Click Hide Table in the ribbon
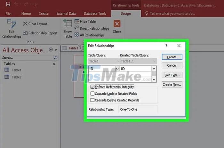This screenshot has width=224, height=148. [x=85, y=21]
